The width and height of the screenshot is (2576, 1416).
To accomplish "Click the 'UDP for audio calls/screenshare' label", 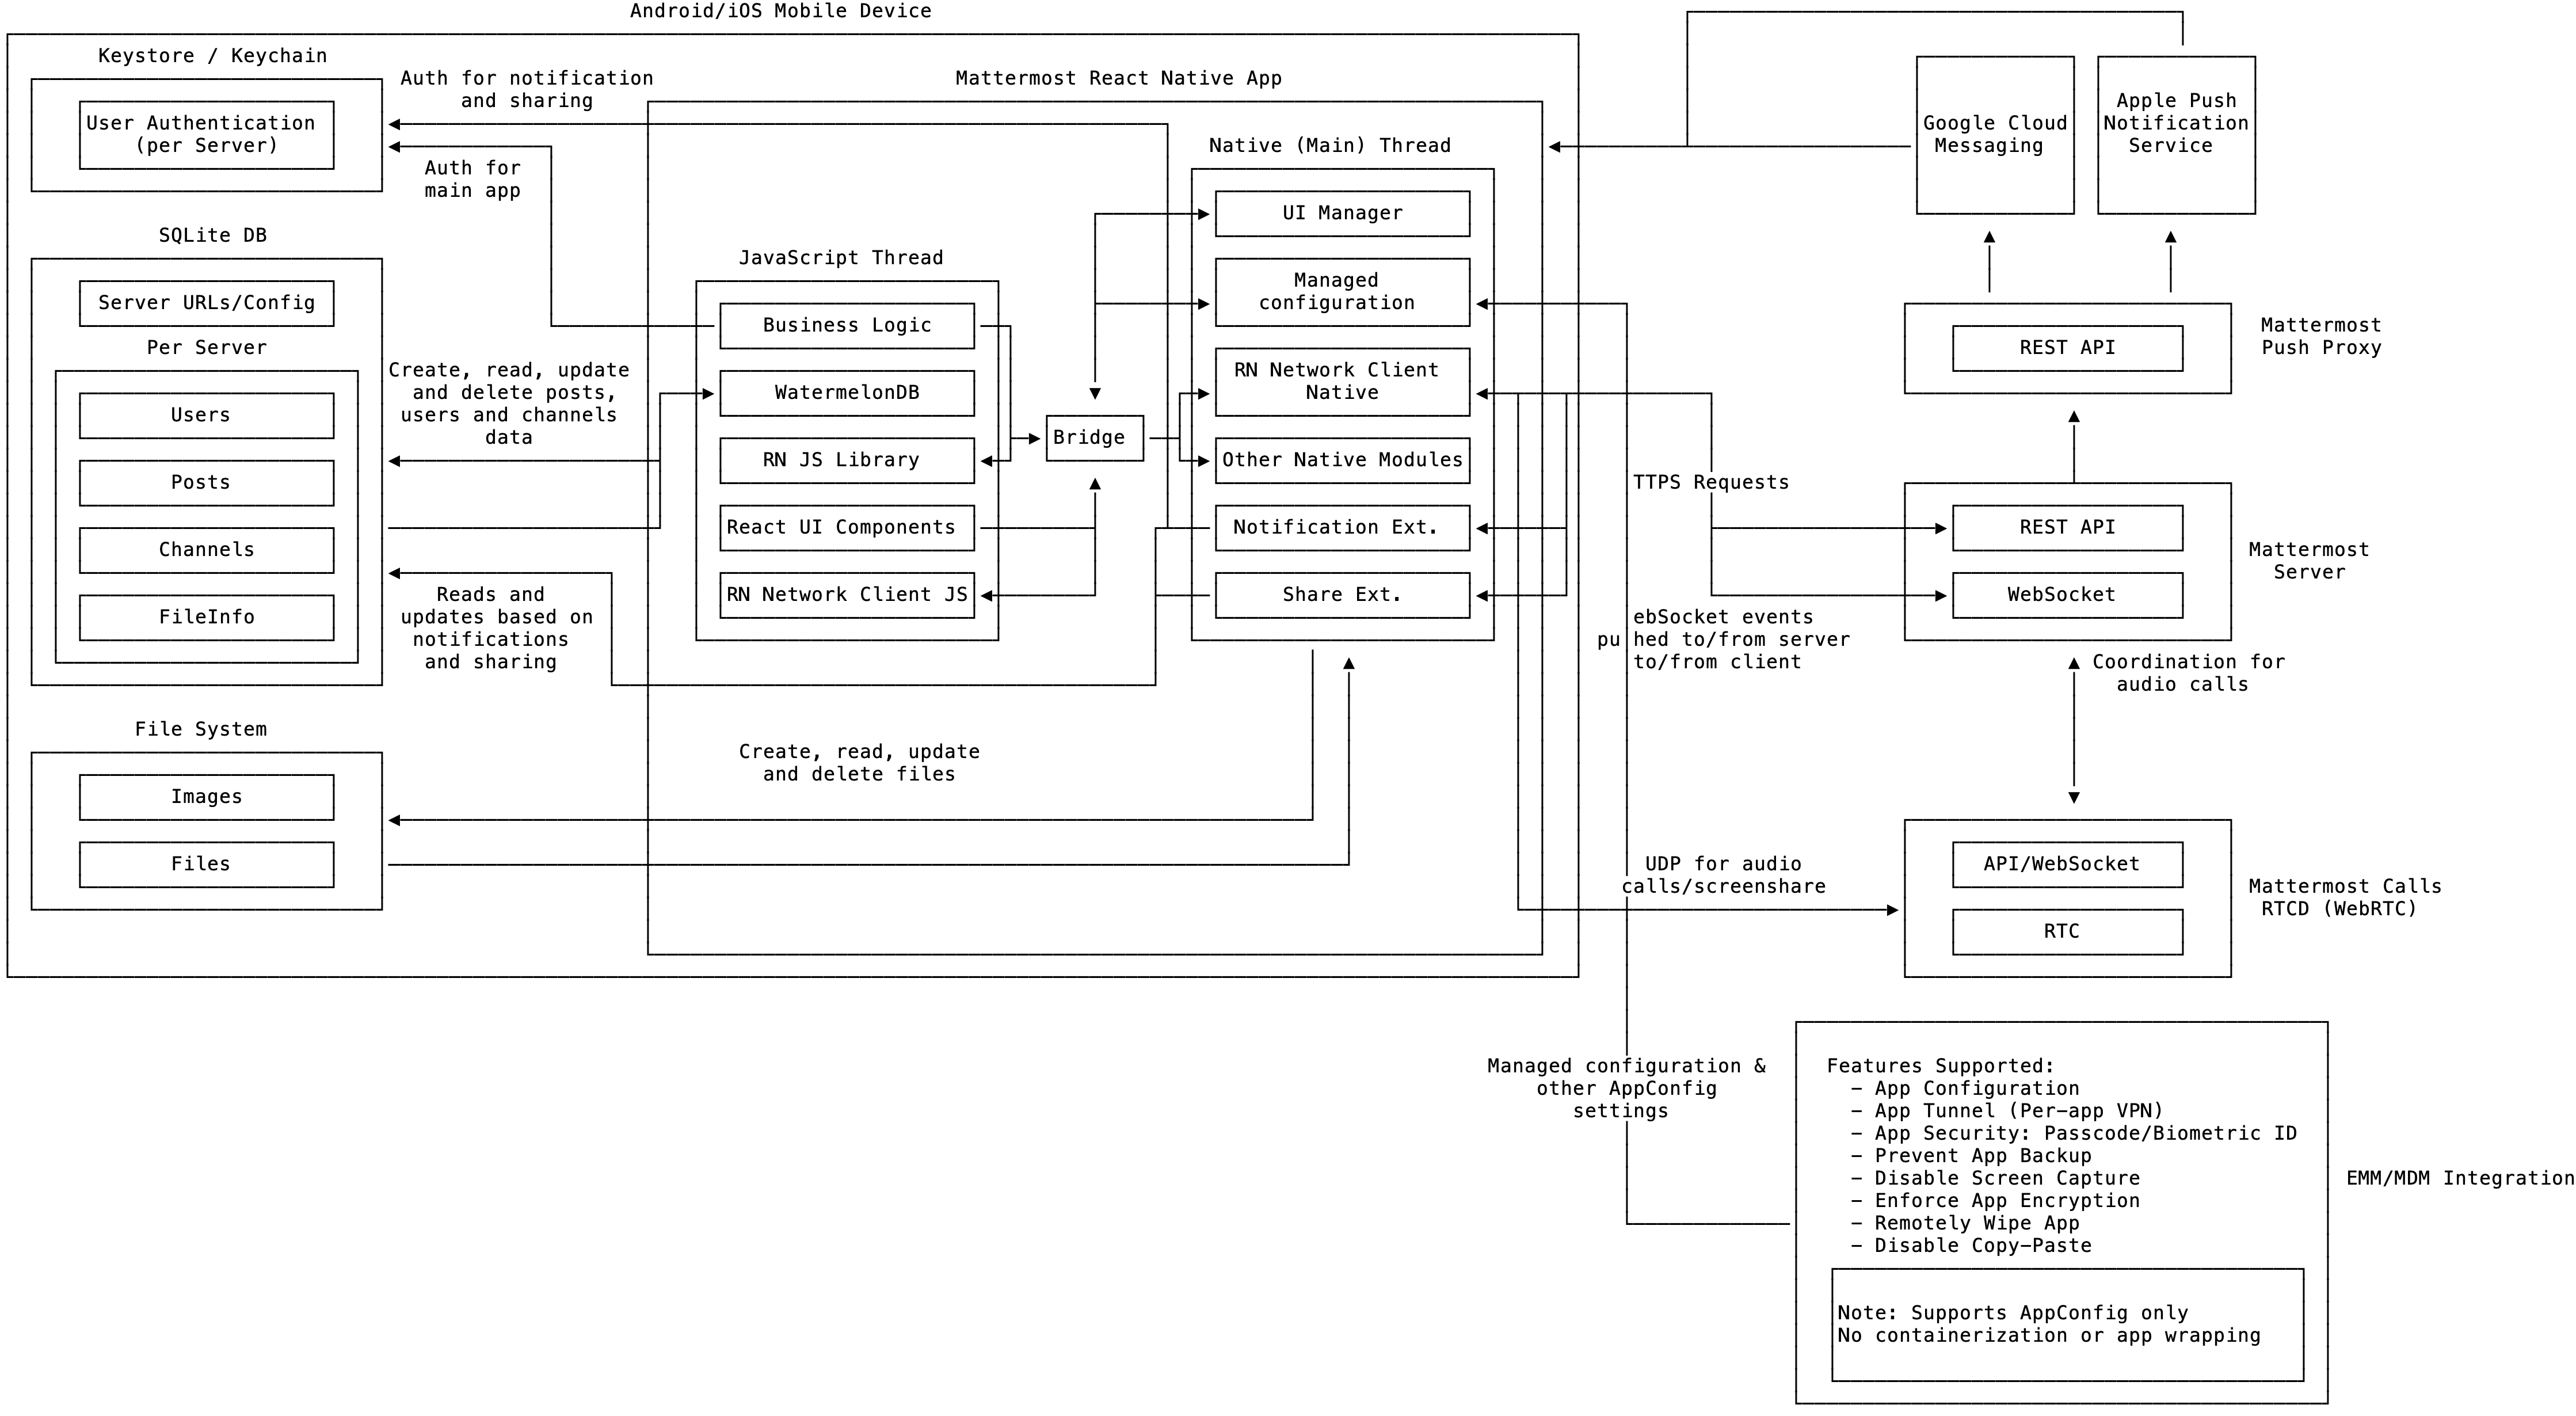I will 1723,875.
